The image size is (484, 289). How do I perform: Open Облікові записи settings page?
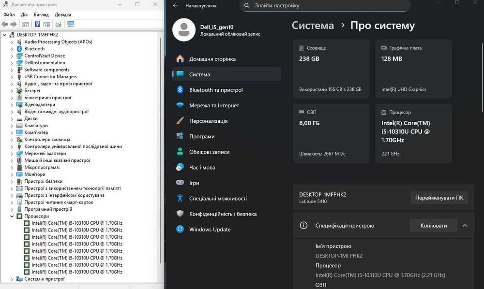(227, 152)
